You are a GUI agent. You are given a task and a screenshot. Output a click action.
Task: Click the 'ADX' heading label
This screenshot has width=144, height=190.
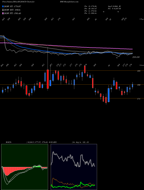tap(54, 142)
